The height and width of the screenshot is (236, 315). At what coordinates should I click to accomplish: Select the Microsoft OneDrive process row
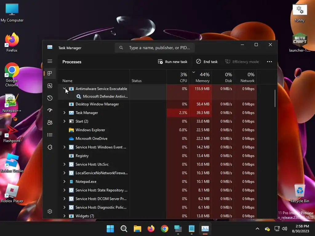coord(157,139)
